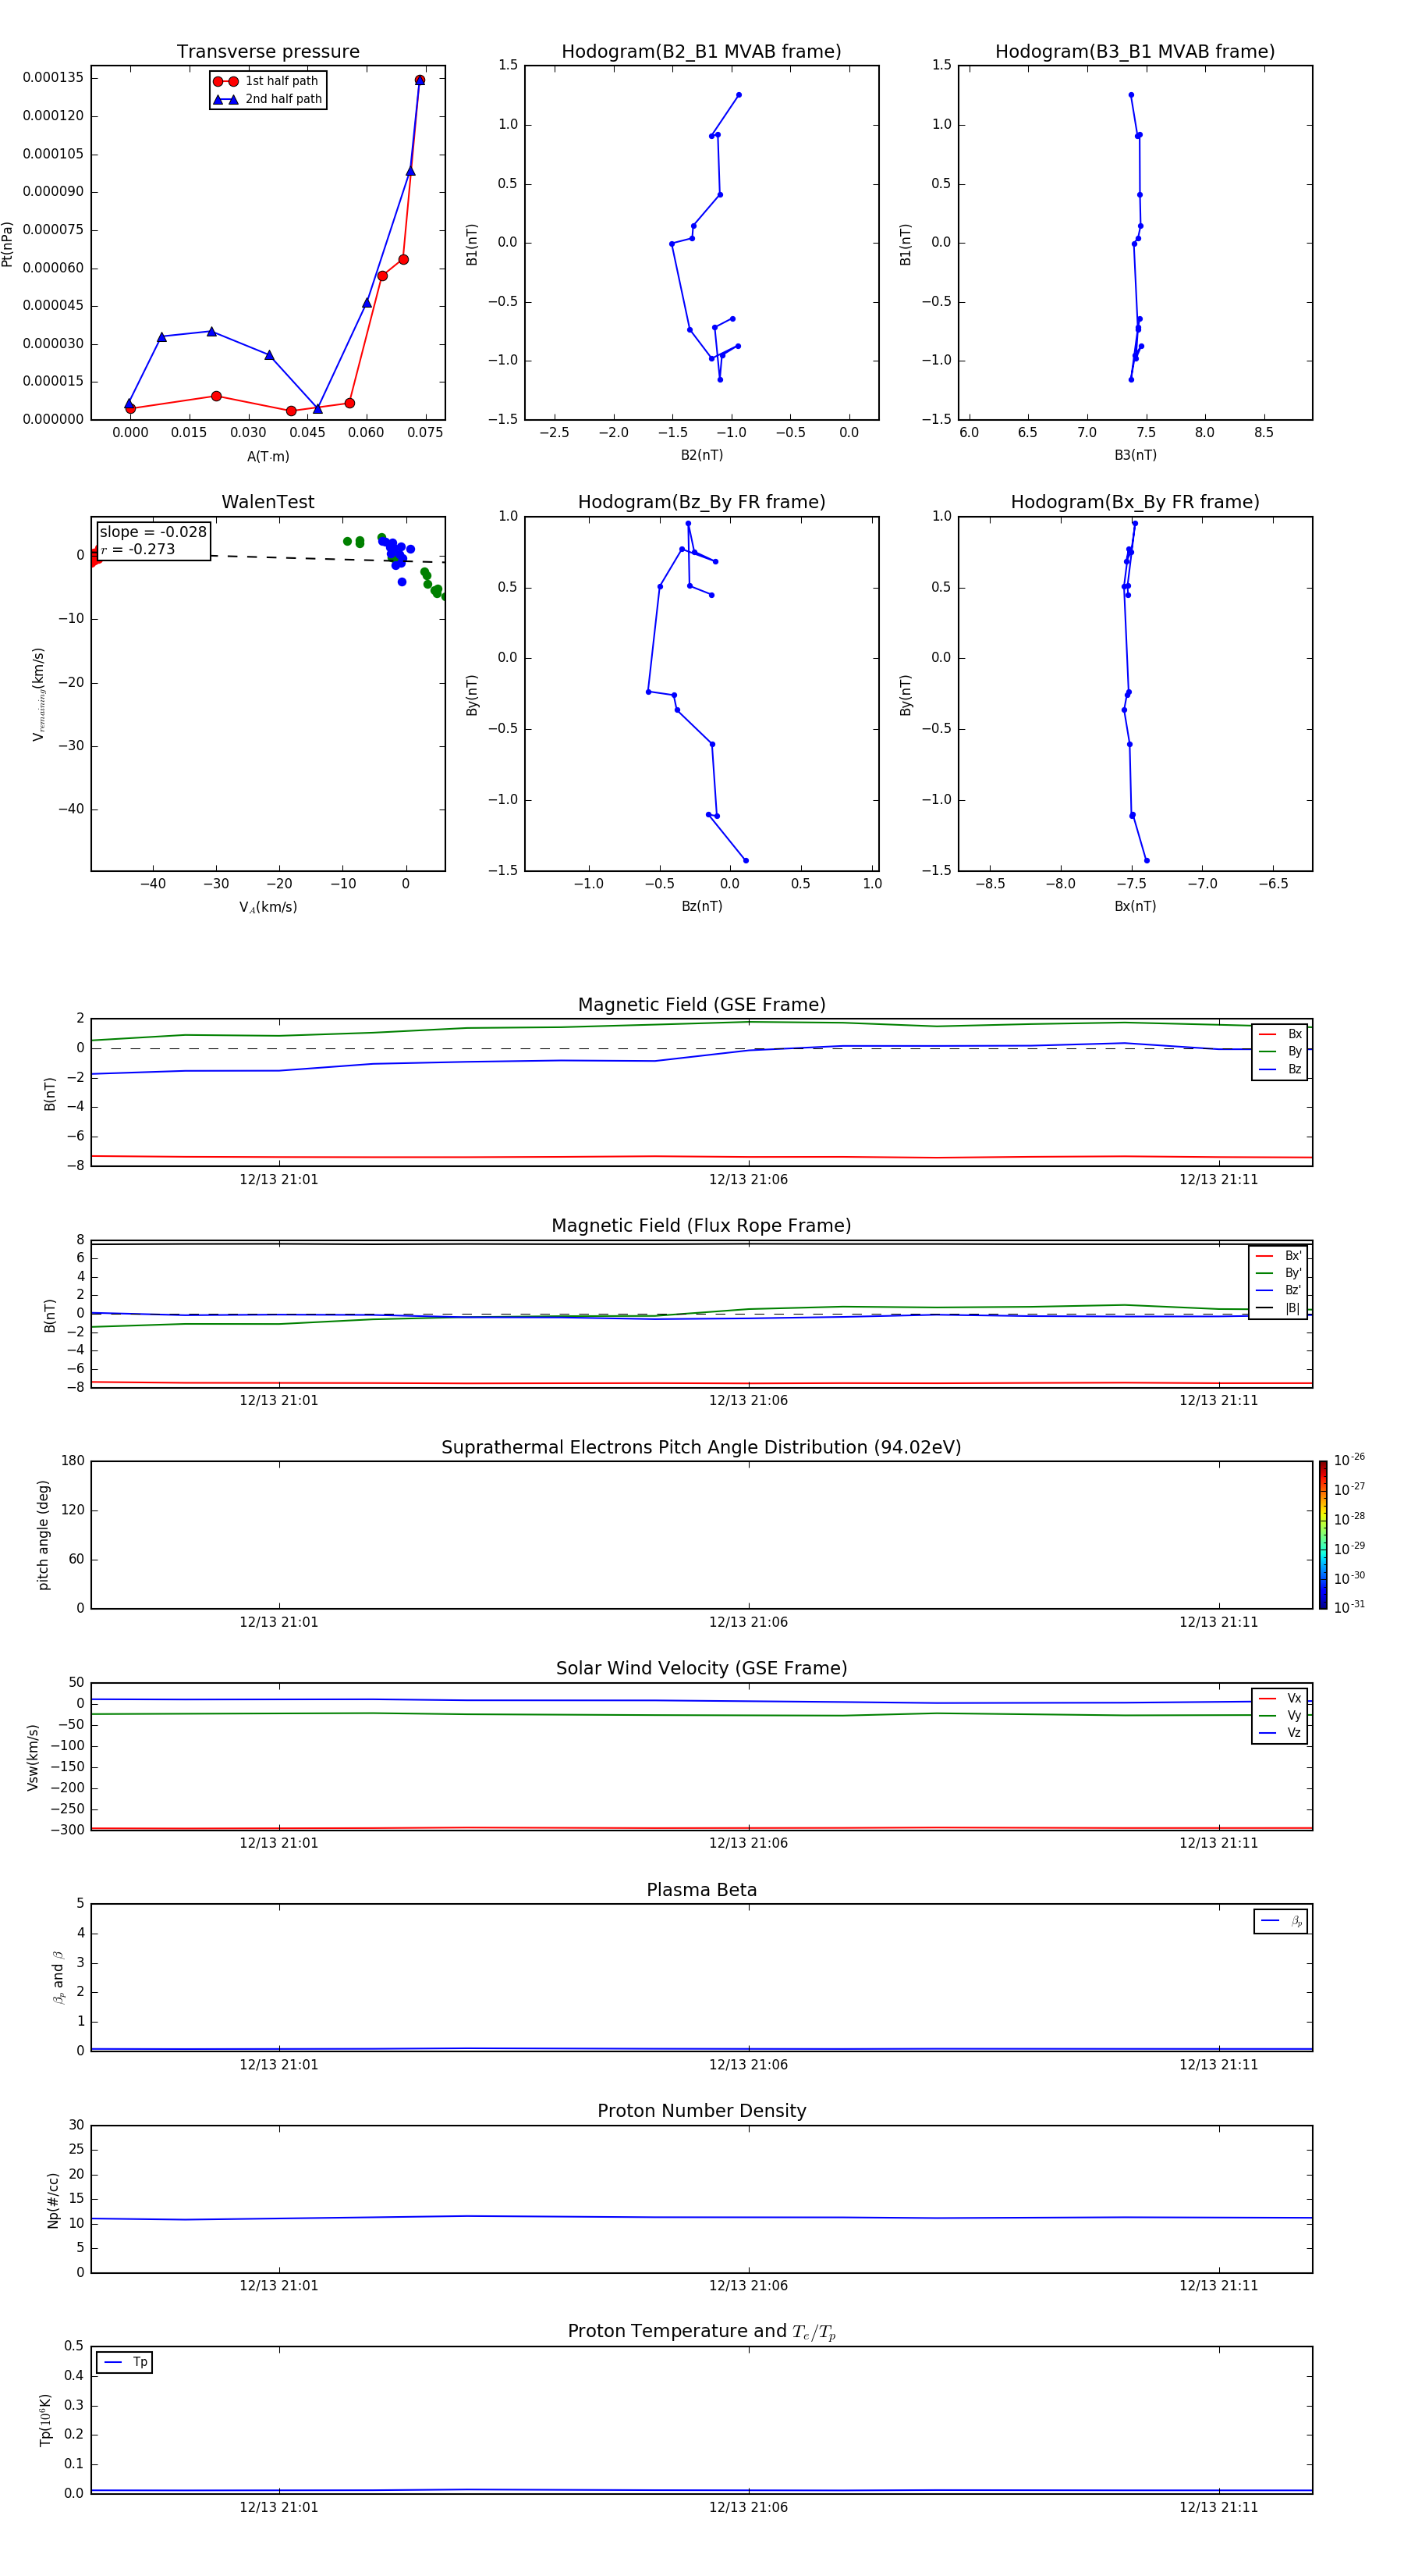Click the 'pitch angle (deg)' y-axis label
Viewport: 1404px width, 2576px height.
[43, 1535]
